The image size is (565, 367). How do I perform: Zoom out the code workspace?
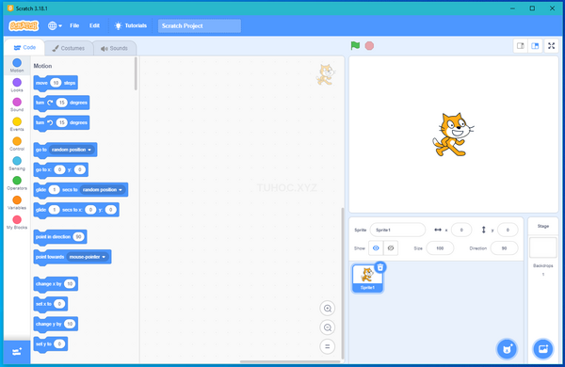(x=328, y=327)
